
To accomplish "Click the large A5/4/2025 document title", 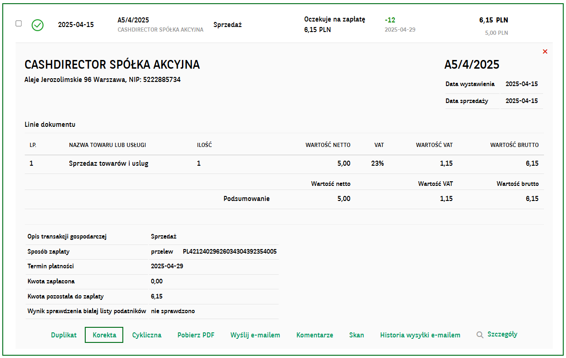I will tap(472, 65).
